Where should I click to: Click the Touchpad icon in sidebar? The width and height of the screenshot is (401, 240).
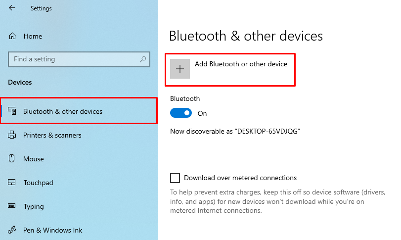pos(12,183)
